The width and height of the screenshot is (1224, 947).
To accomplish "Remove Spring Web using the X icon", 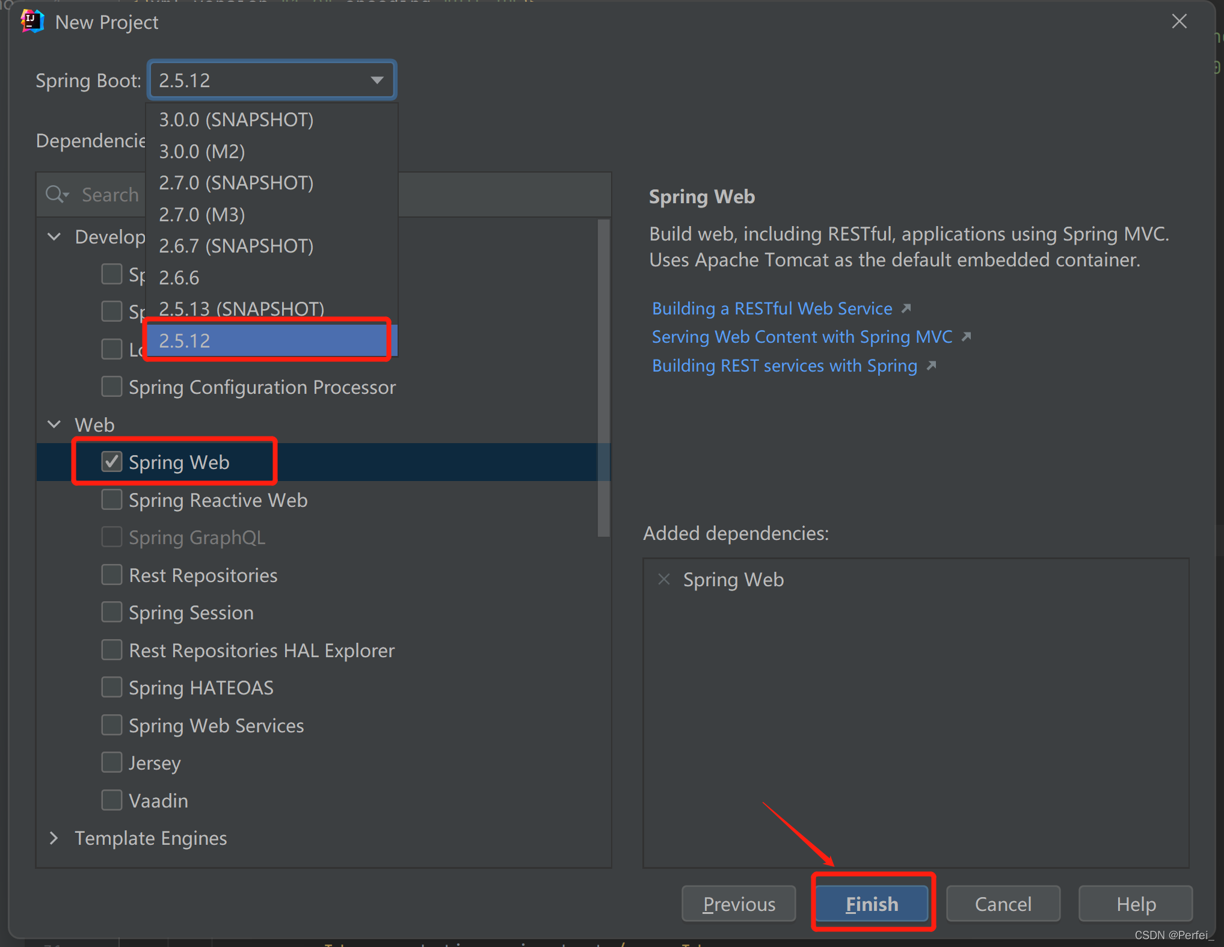I will [663, 579].
